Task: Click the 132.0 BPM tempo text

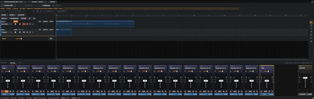Action: [23, 8]
